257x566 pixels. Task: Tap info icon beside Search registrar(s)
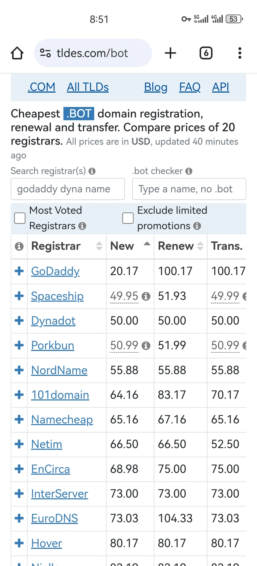tap(92, 171)
